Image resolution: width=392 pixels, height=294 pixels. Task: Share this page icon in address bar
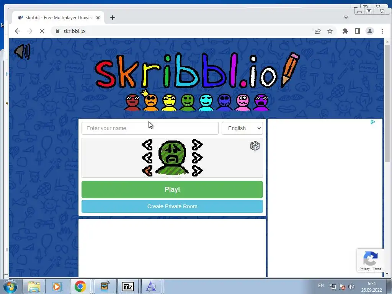pyautogui.click(x=318, y=31)
